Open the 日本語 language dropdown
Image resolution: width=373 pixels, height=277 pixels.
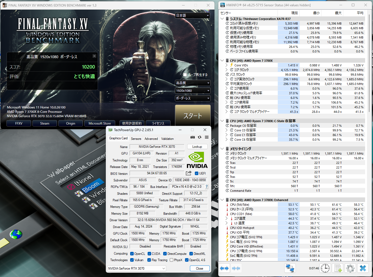pyautogui.click(x=192, y=16)
